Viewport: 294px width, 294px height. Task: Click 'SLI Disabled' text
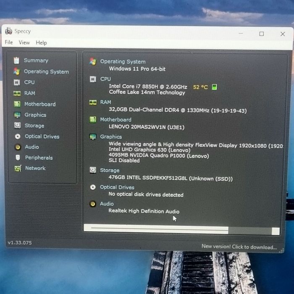(124, 160)
